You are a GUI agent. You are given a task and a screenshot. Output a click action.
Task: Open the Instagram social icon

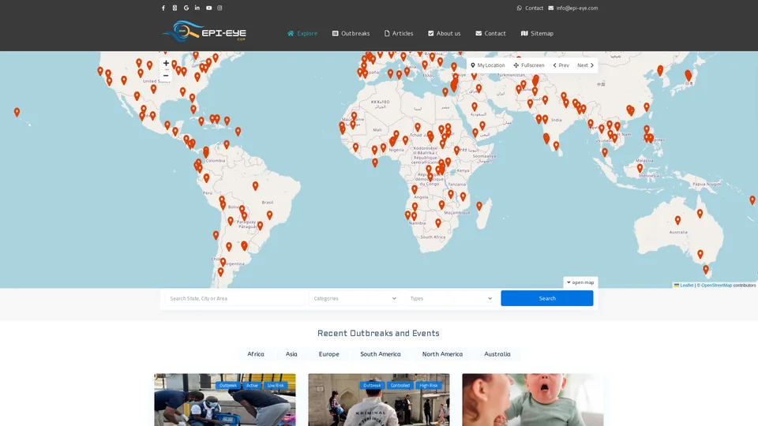(220, 8)
